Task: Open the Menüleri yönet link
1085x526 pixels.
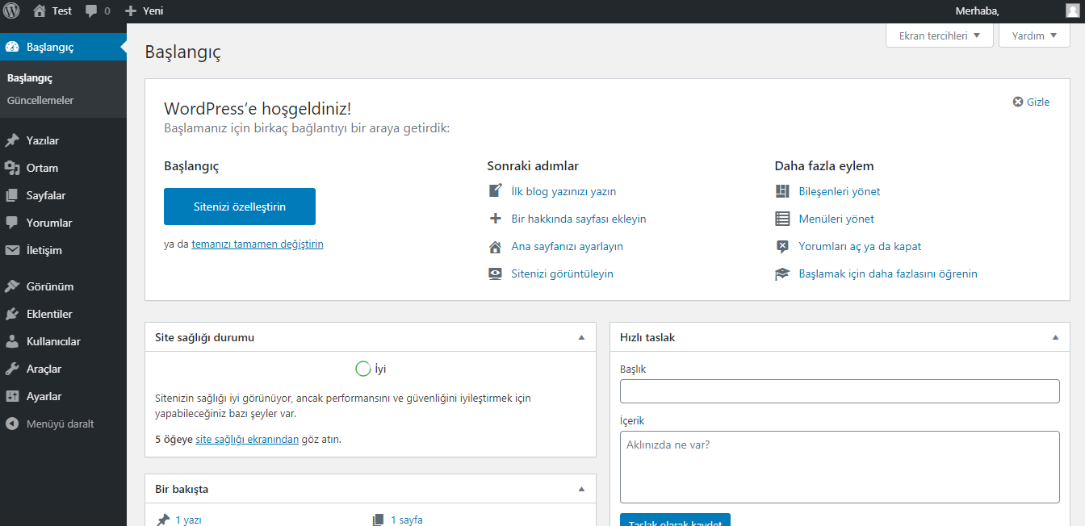Action: point(836,219)
